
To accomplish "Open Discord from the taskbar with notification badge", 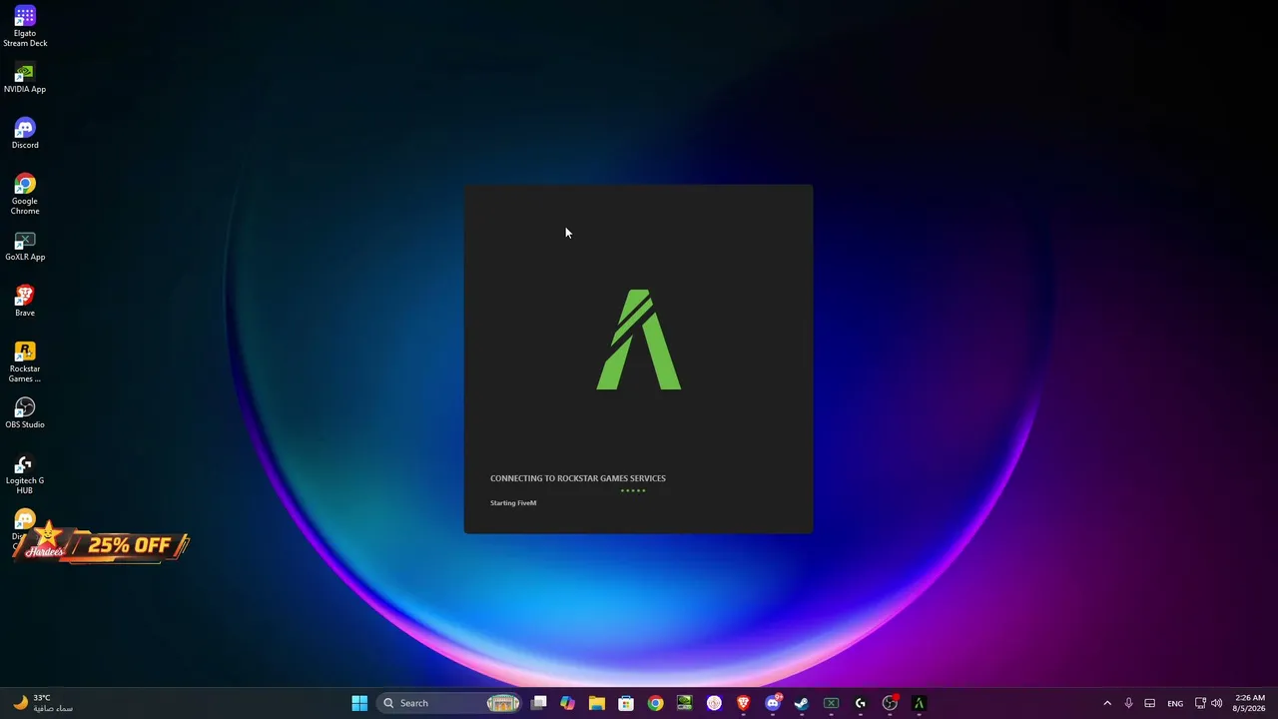I will (x=773, y=703).
